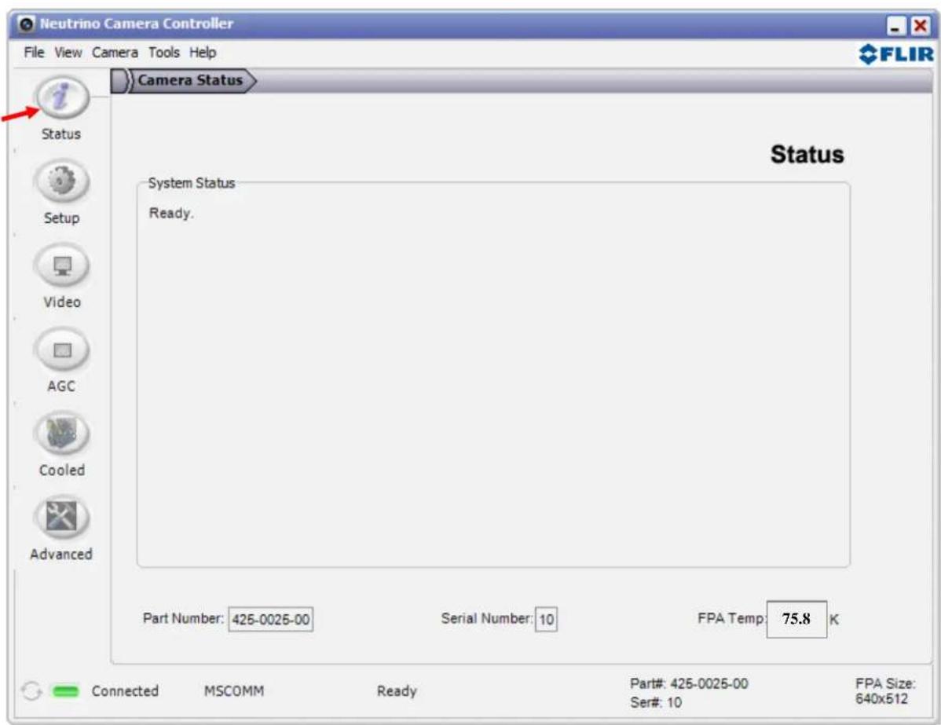Viewport: 941px width, 725px height.
Task: Click the refresh connection icon
Action: tap(31, 690)
